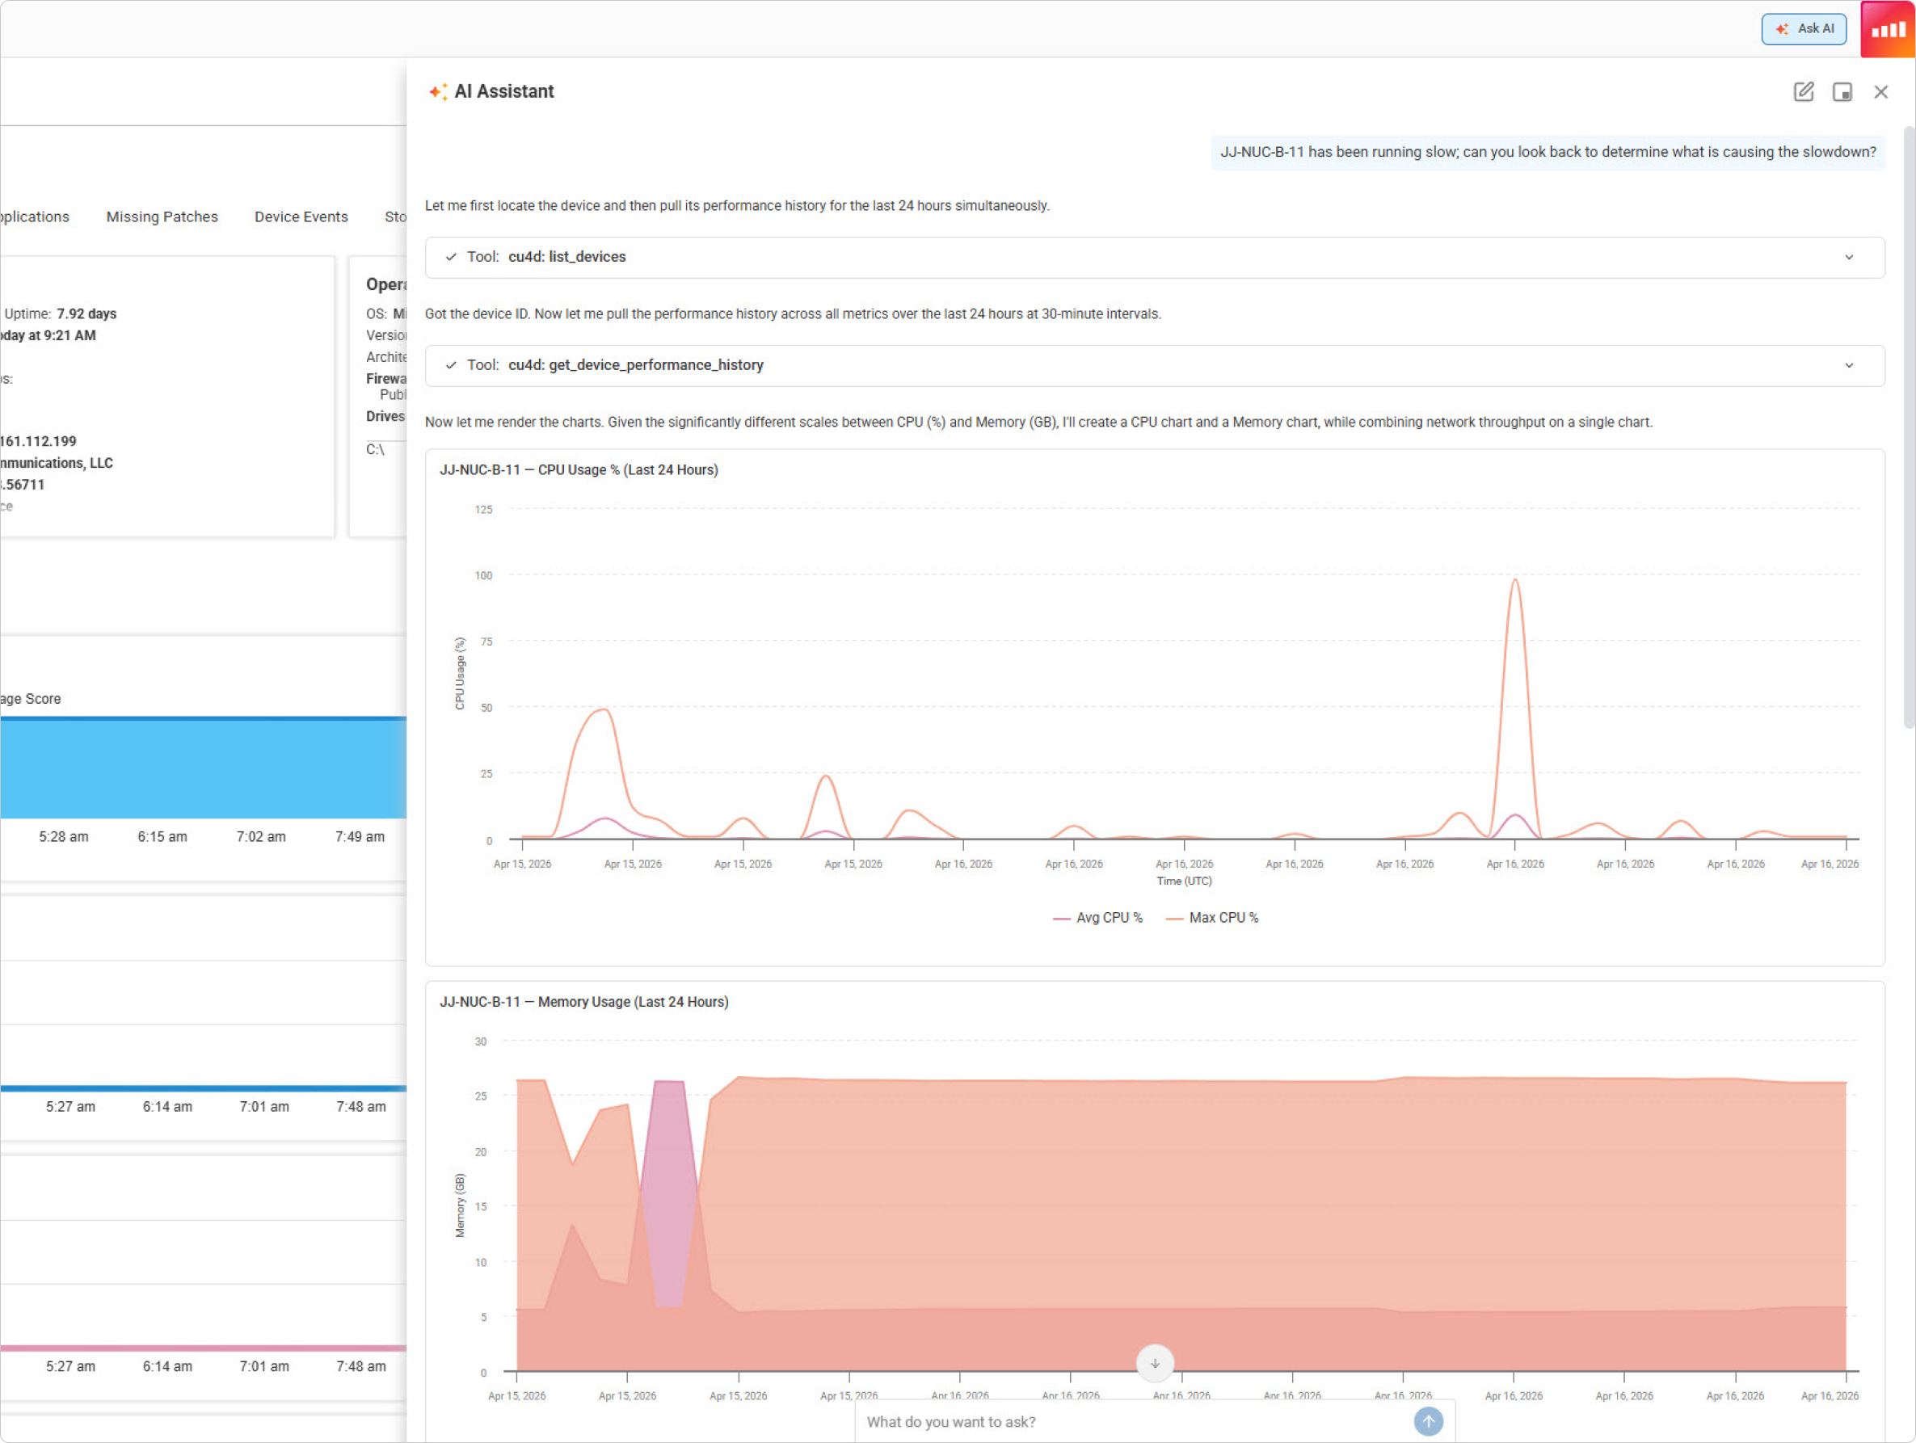This screenshot has width=1916, height=1443.
Task: Click the pop-out panel window icon
Action: [1842, 92]
